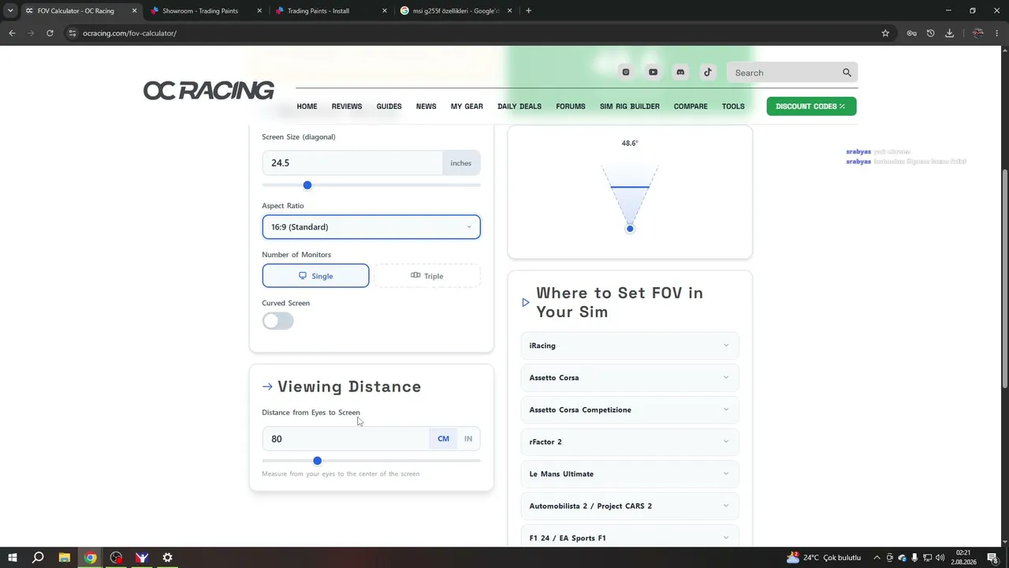Click the Chrome taskbar icon
Screen dimensions: 1009x568
(x=91, y=558)
